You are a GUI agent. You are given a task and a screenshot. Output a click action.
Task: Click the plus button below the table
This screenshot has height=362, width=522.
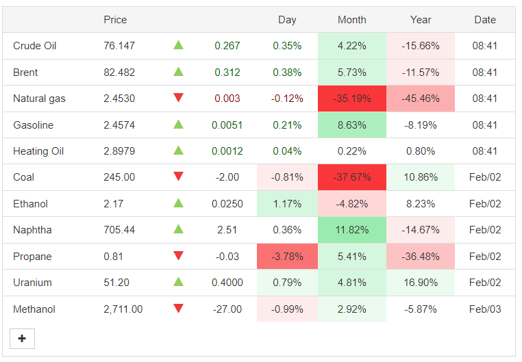point(22,339)
